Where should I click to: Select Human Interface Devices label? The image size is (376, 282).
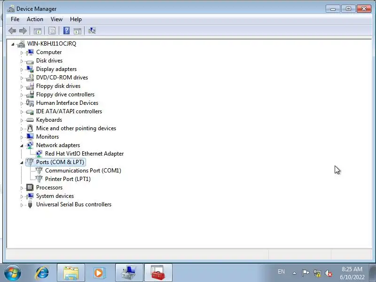[x=67, y=103]
